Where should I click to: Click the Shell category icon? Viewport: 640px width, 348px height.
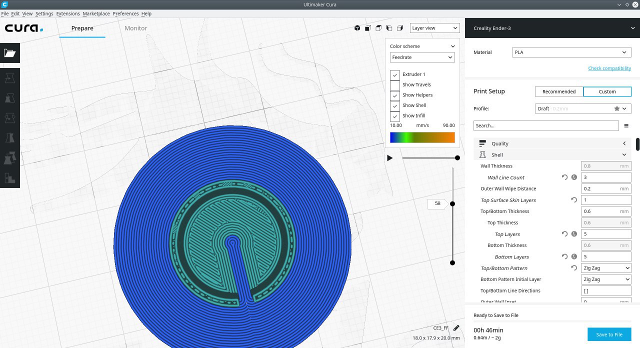coord(482,155)
